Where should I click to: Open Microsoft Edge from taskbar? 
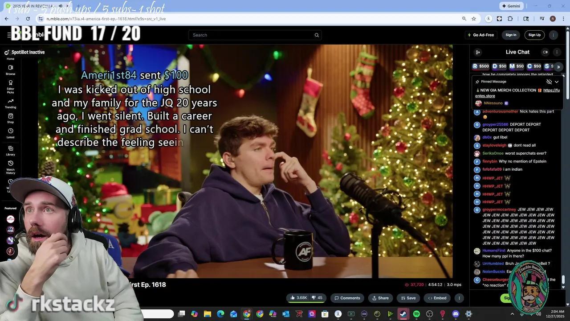(220, 314)
